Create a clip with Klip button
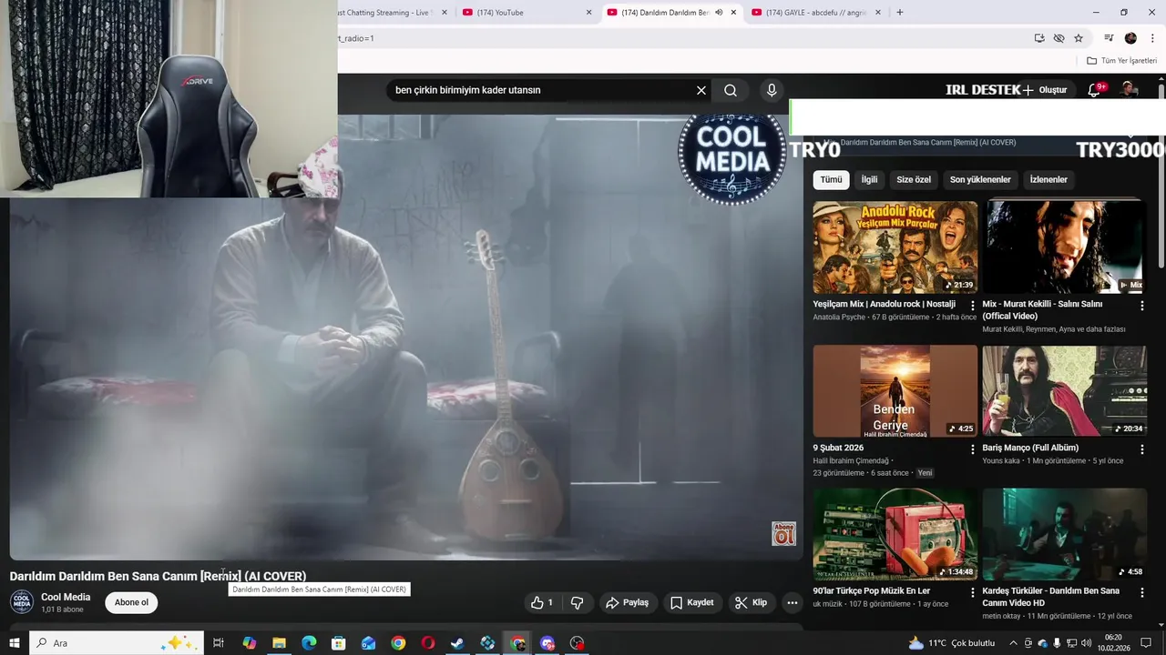 (751, 602)
